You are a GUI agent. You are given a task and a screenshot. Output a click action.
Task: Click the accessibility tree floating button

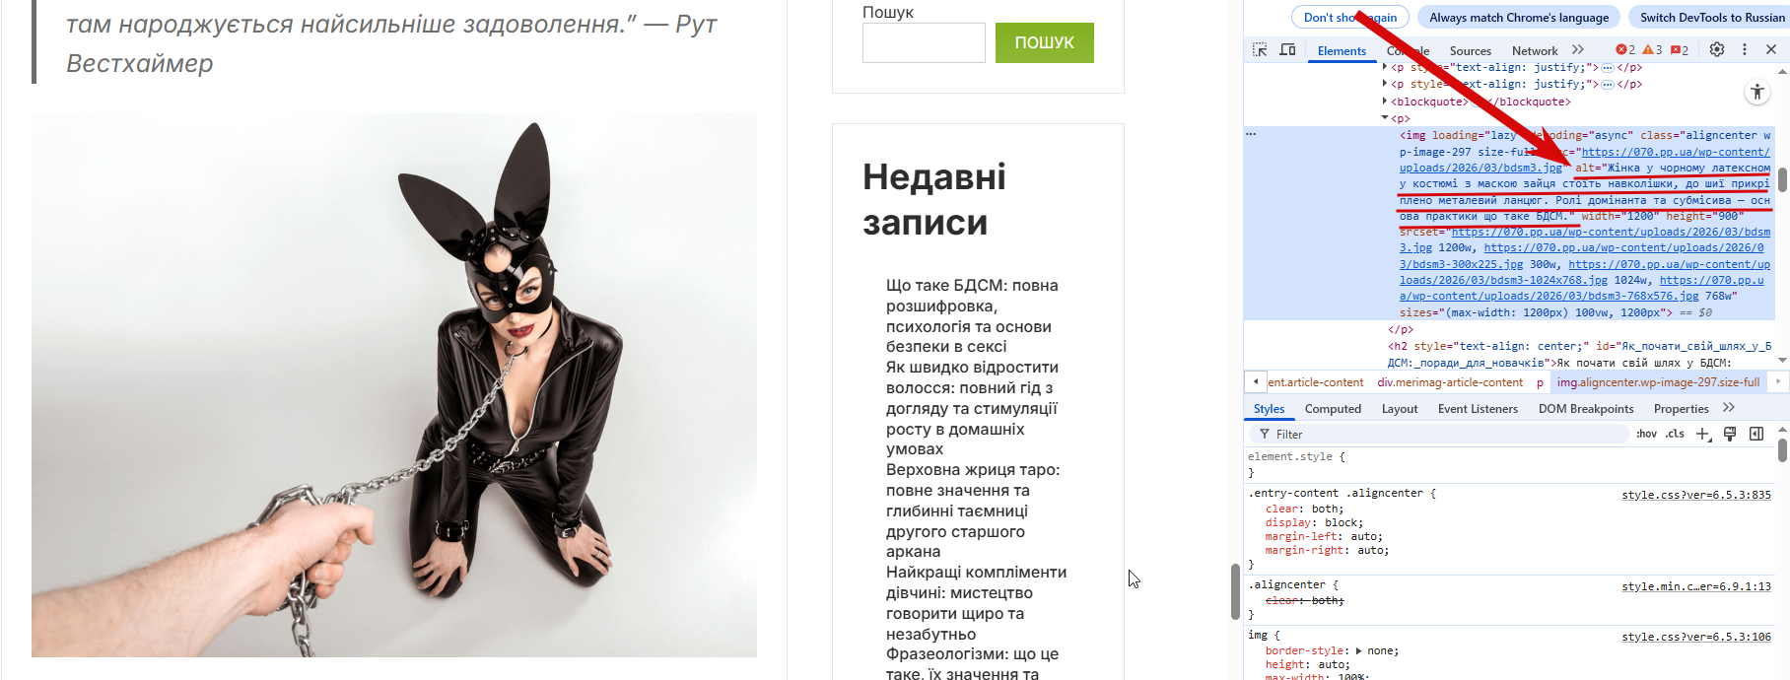tap(1757, 93)
